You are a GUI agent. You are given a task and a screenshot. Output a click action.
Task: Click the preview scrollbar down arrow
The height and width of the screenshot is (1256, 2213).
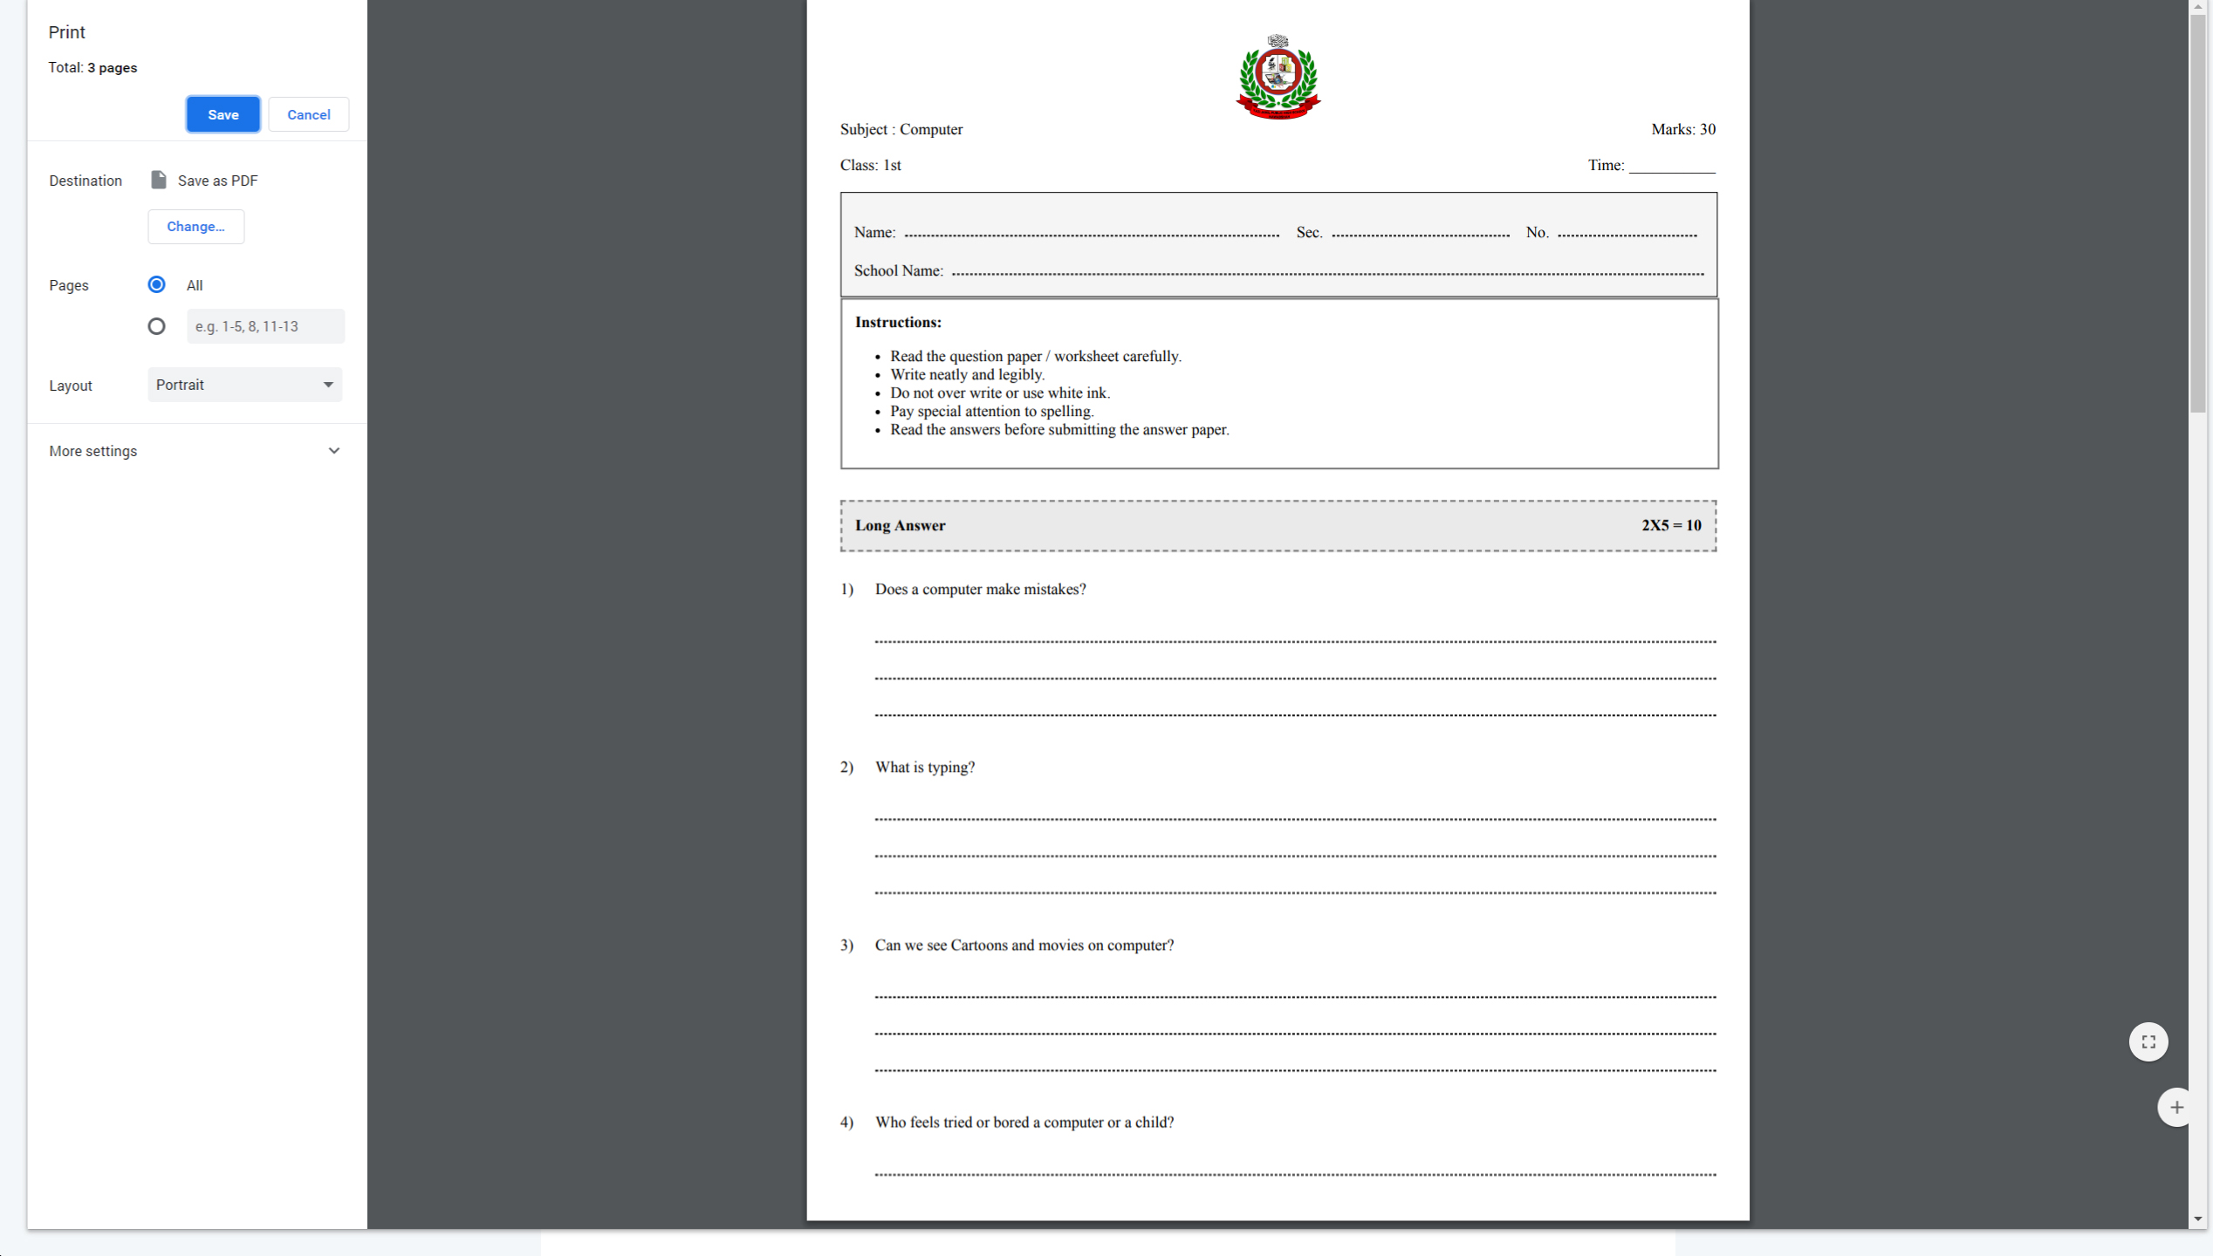point(2197,1218)
